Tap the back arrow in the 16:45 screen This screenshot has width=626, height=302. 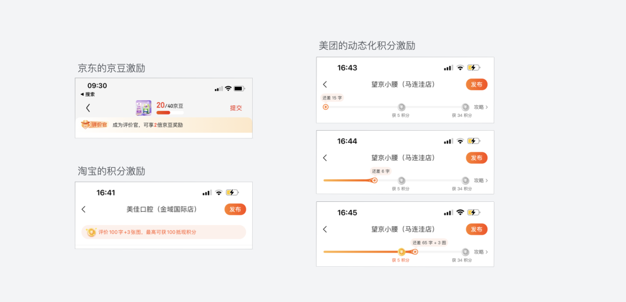[325, 229]
